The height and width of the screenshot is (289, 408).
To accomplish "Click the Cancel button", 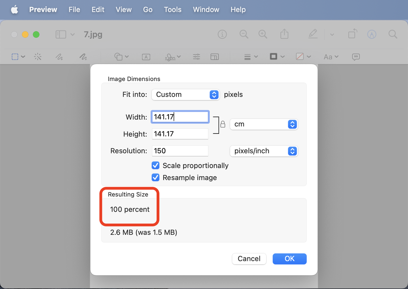I will [249, 259].
